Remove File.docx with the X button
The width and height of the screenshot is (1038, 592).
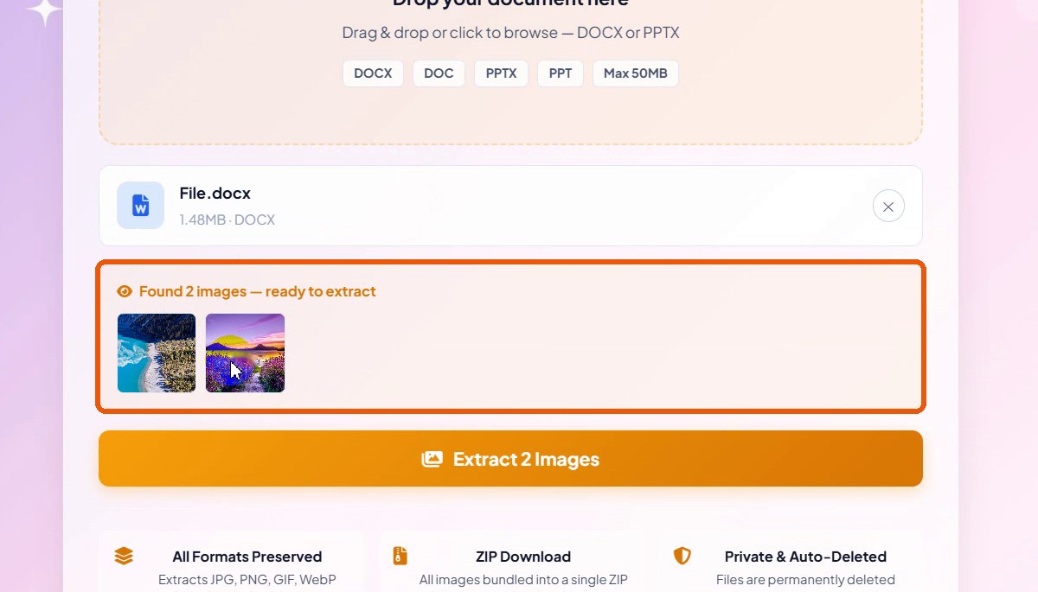click(x=888, y=207)
